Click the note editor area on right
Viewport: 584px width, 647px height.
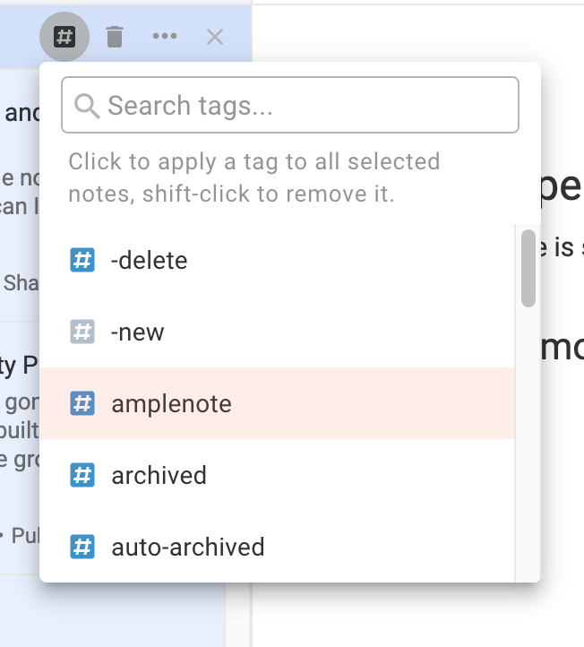point(563,496)
